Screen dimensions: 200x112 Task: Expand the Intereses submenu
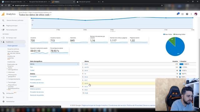[x=7, y=72]
